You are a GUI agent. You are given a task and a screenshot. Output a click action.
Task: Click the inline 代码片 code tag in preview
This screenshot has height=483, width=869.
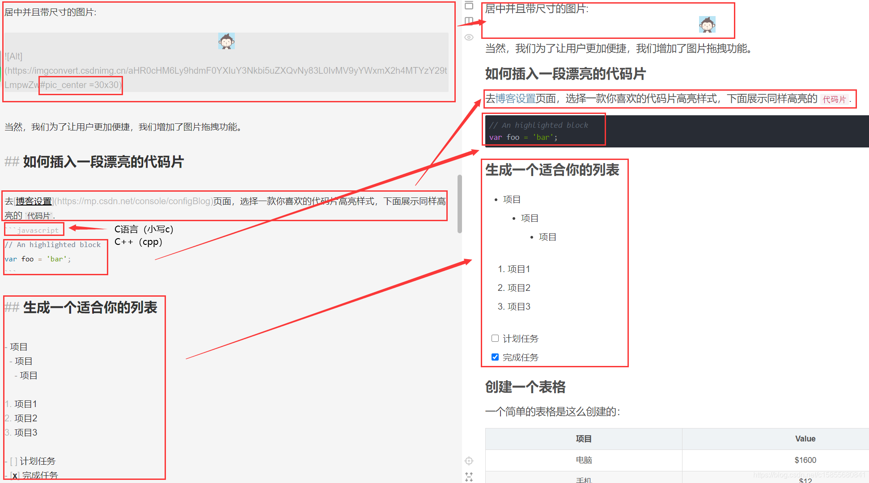(x=834, y=99)
